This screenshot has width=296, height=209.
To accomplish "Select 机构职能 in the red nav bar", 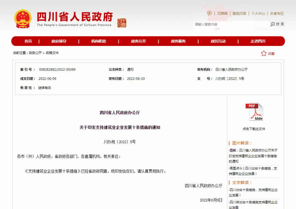I will (x=99, y=41).
